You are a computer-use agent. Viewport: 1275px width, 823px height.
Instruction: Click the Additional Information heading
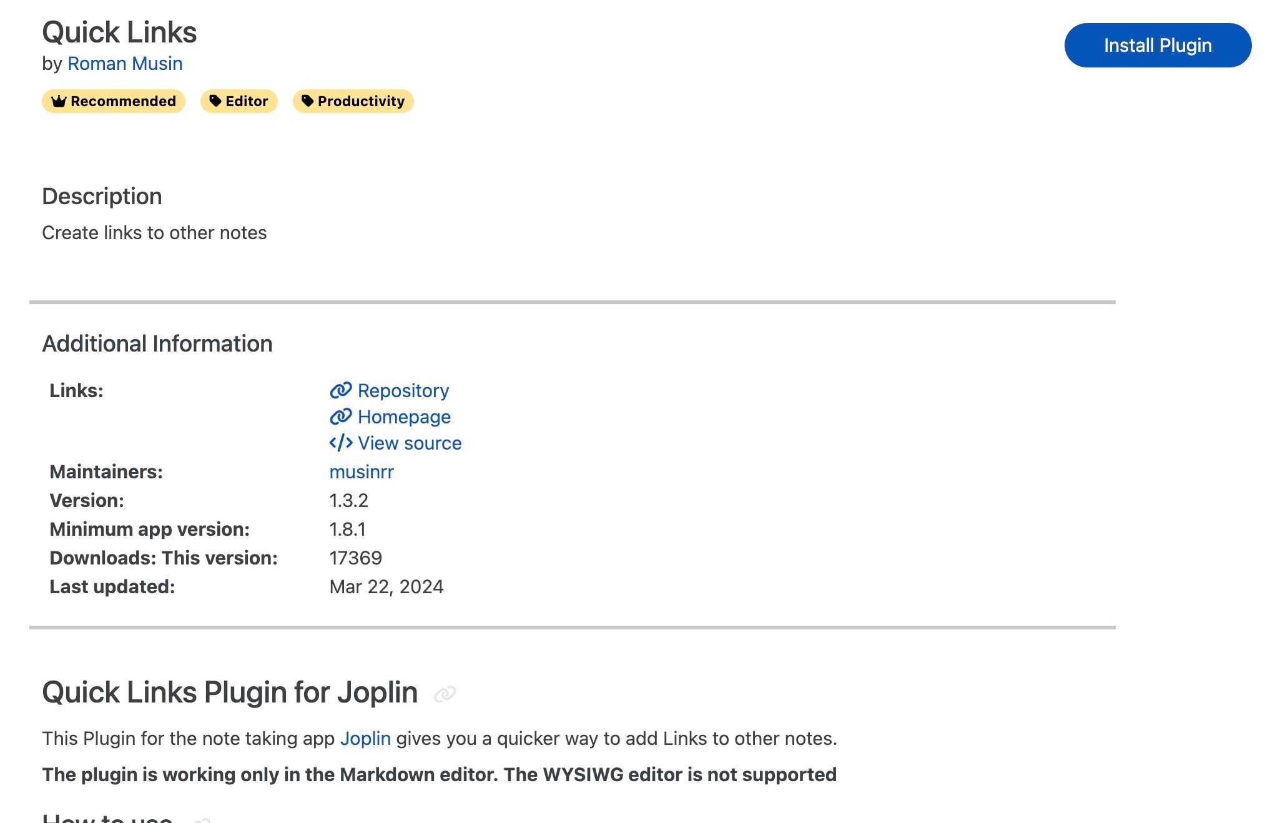point(157,343)
